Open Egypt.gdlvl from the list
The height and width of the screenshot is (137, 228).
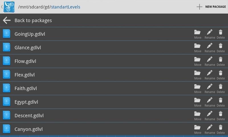pos(26,102)
